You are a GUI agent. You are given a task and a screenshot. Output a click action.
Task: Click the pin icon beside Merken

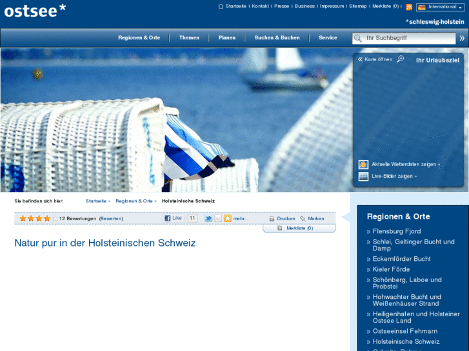(303, 219)
